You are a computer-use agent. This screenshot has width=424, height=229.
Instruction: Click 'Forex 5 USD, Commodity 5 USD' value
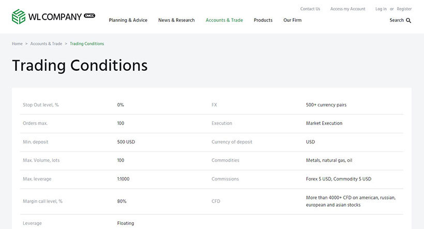coord(339,179)
